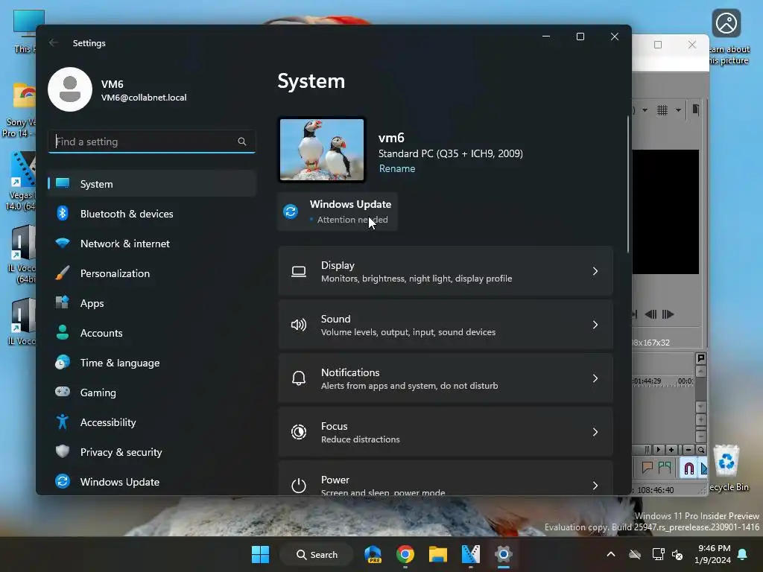Click timeline minus zoom button in Vegas
The width and height of the screenshot is (763, 572).
click(688, 450)
